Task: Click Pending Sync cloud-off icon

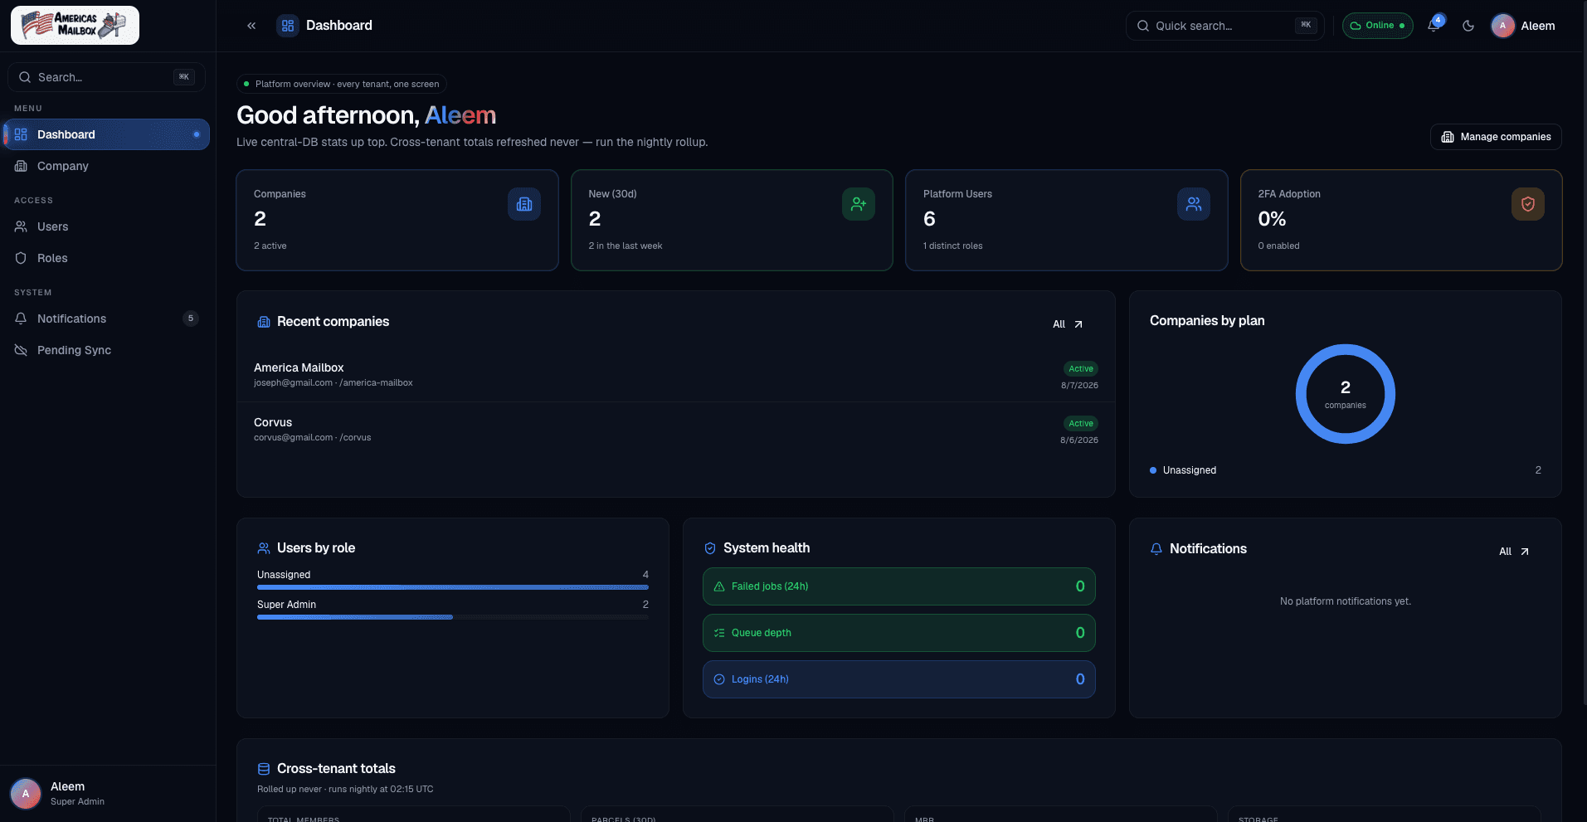Action: click(21, 350)
